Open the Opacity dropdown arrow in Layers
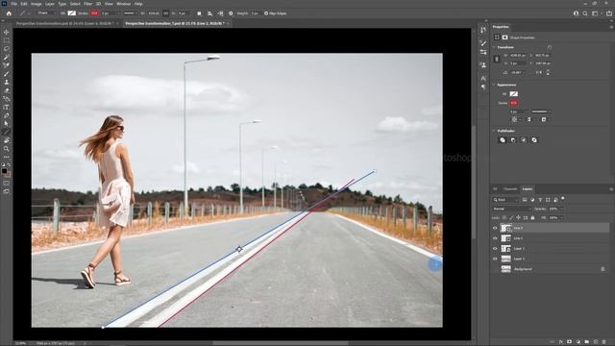615x346 pixels. point(561,210)
